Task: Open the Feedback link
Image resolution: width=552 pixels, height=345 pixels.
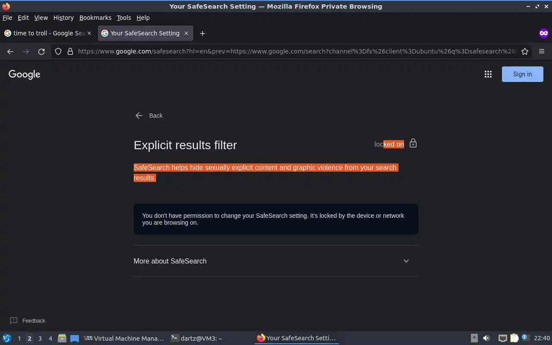Action: [28, 321]
